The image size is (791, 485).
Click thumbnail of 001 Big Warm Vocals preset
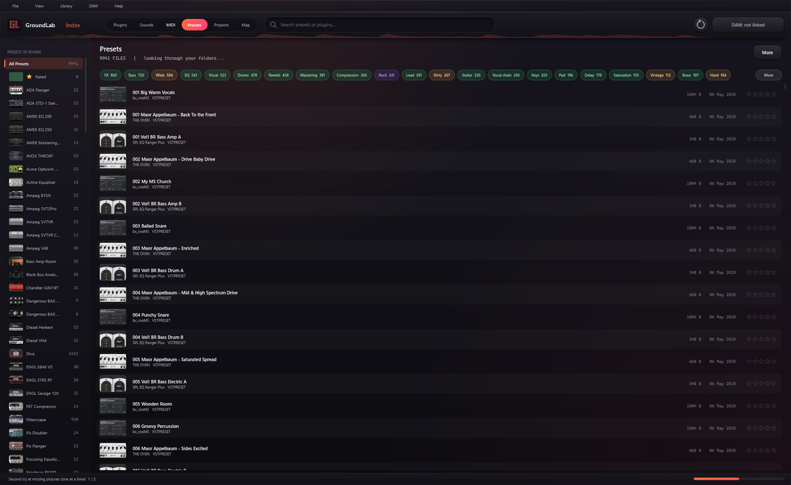coord(113,95)
